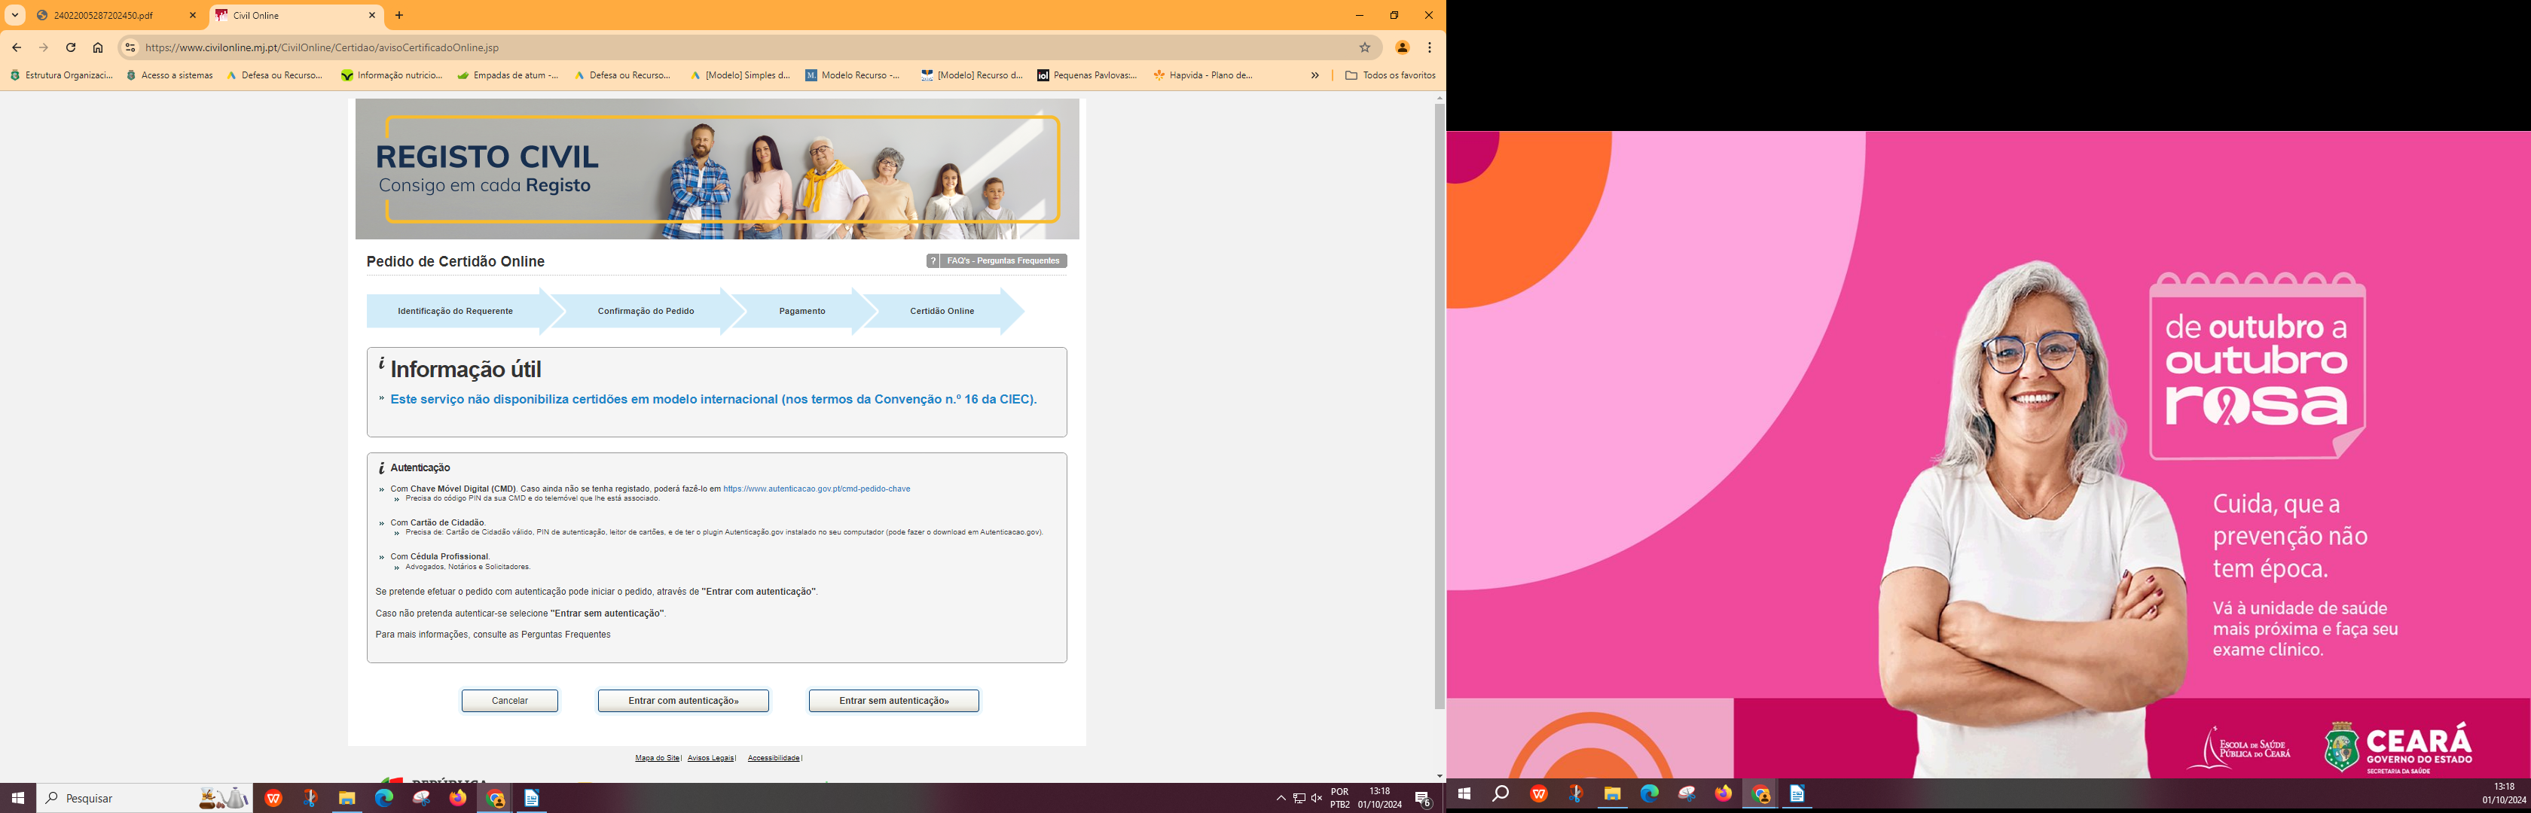Click the browser forward arrow
2531x813 pixels.
coord(43,47)
